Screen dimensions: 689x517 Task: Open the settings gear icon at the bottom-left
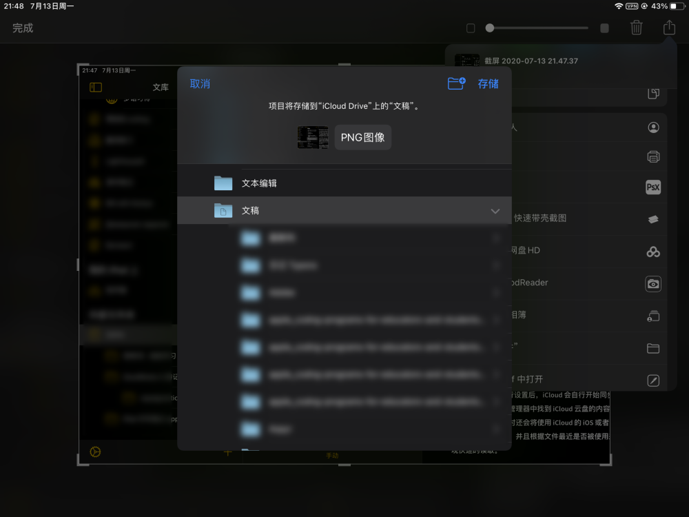click(x=95, y=452)
